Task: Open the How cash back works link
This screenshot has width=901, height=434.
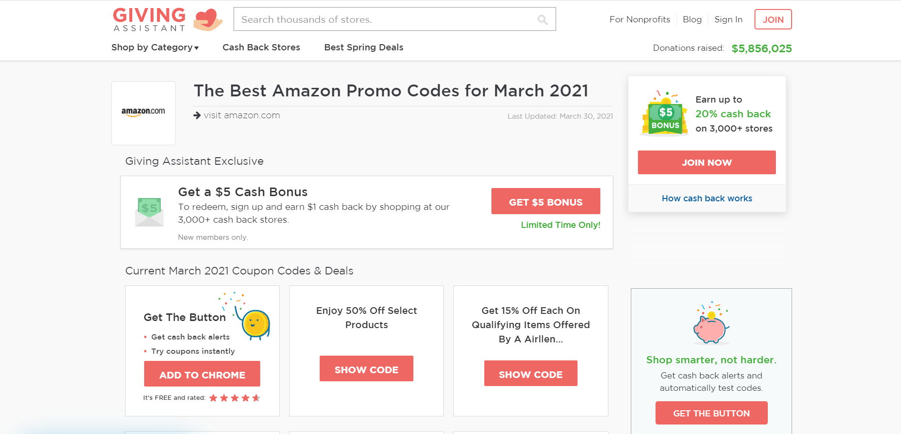Action: coord(707,198)
